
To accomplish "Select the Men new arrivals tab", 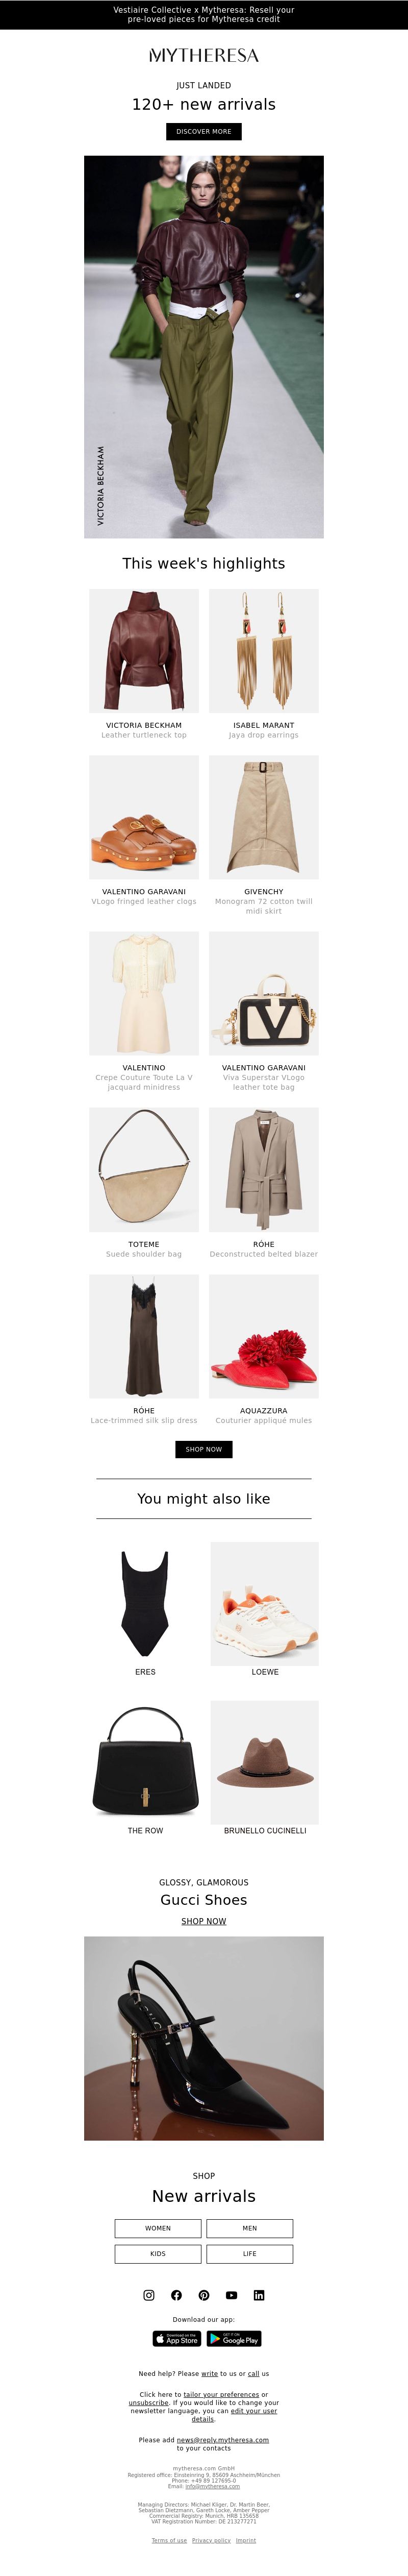I will click(x=250, y=2228).
